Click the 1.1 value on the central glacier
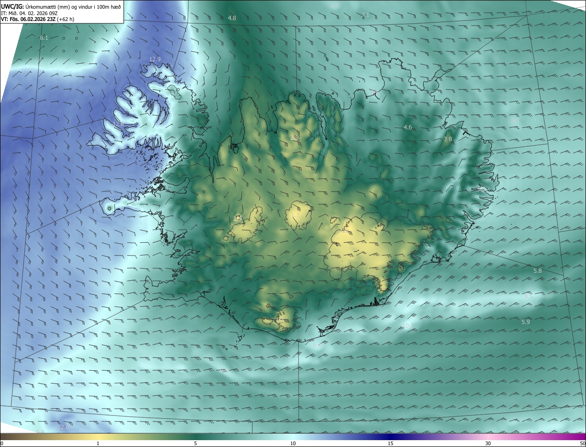The image size is (586, 447). coord(295,215)
